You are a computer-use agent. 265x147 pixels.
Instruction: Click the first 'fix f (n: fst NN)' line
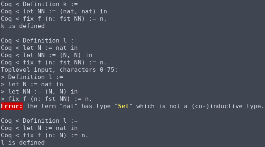[x=54, y=19]
